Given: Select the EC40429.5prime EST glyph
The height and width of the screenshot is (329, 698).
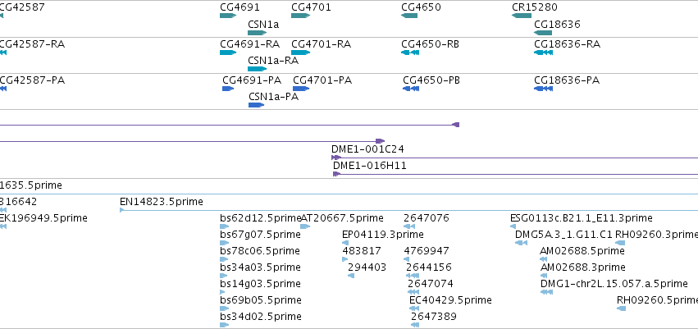Looking at the screenshot, I should tap(414, 308).
